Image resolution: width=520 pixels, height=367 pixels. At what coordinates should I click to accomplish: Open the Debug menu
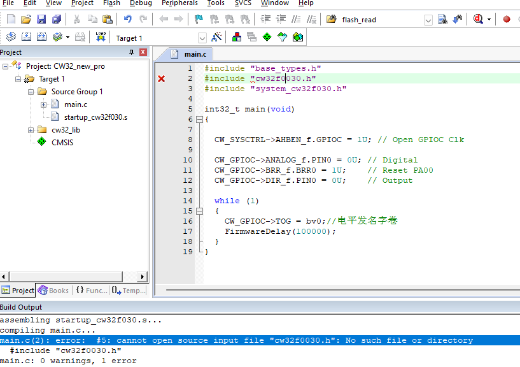coord(141,3)
